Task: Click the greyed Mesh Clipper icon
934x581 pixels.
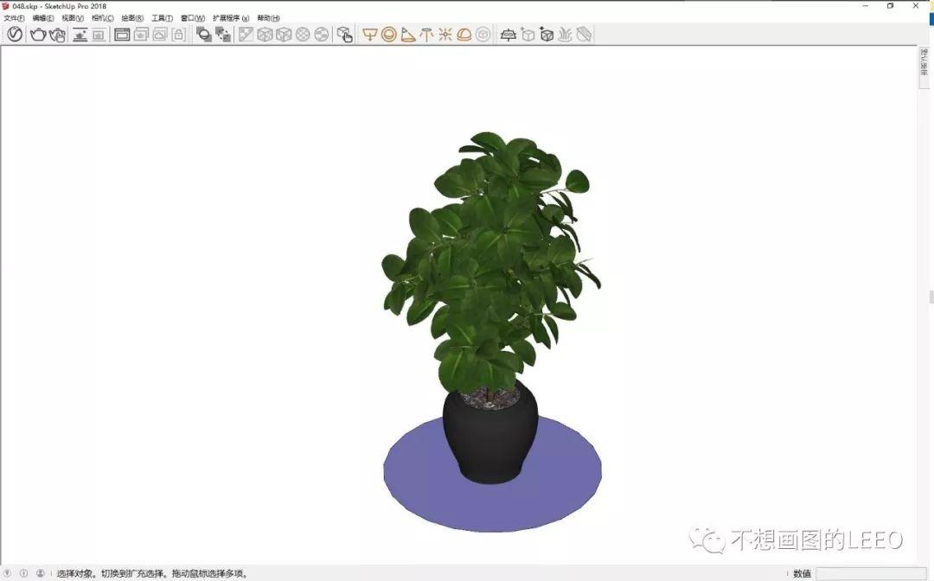Action: coord(584,35)
